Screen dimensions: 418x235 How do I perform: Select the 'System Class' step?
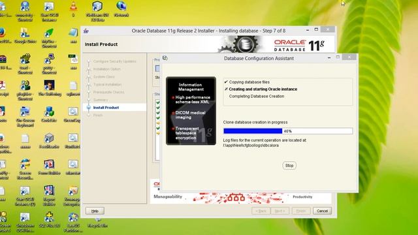(104, 77)
